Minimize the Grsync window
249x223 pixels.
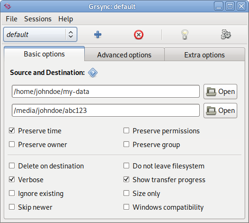click(x=219, y=6)
